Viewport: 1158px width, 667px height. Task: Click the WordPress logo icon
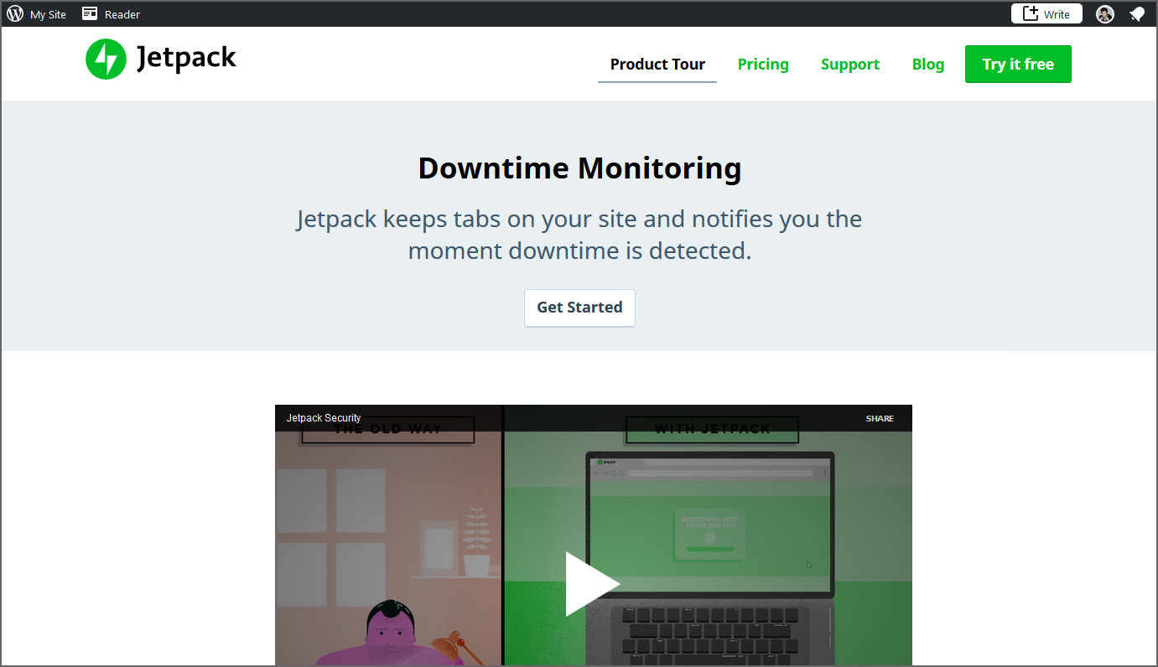pos(15,13)
